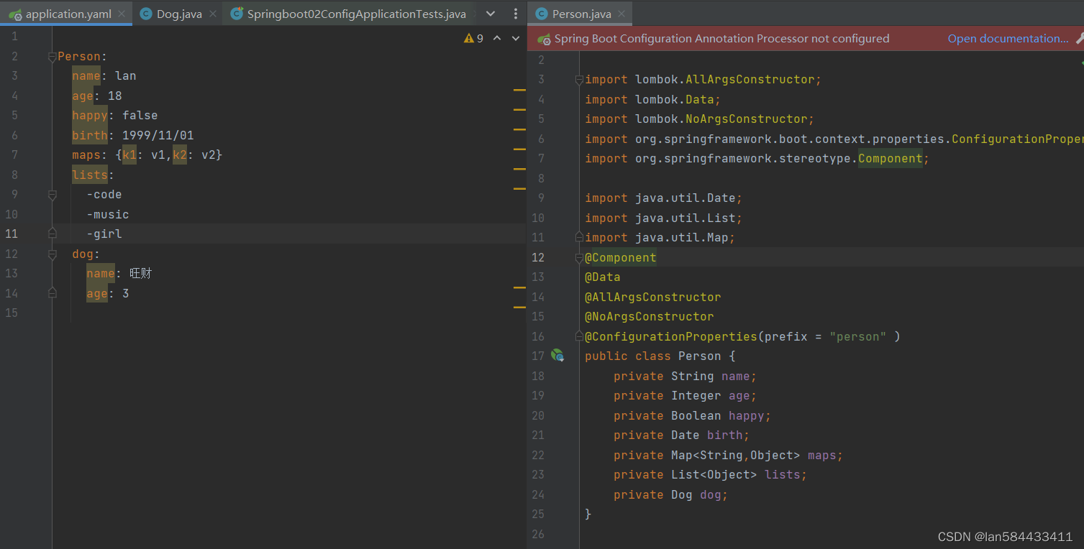Collapse the Person: block in application.yaml
Viewport: 1084px width, 549px height.
coord(52,56)
